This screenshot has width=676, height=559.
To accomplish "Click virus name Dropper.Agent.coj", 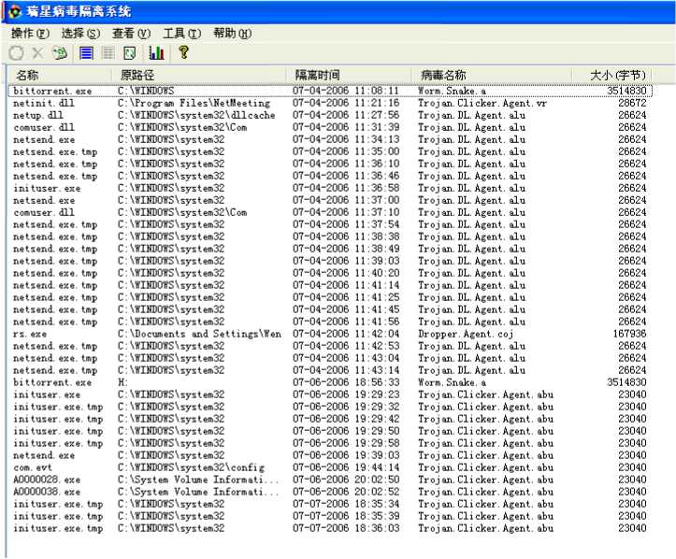I will (x=466, y=334).
